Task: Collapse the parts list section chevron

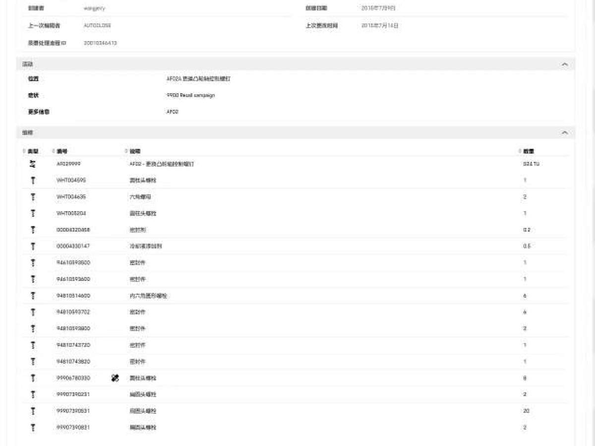Action: [564, 133]
